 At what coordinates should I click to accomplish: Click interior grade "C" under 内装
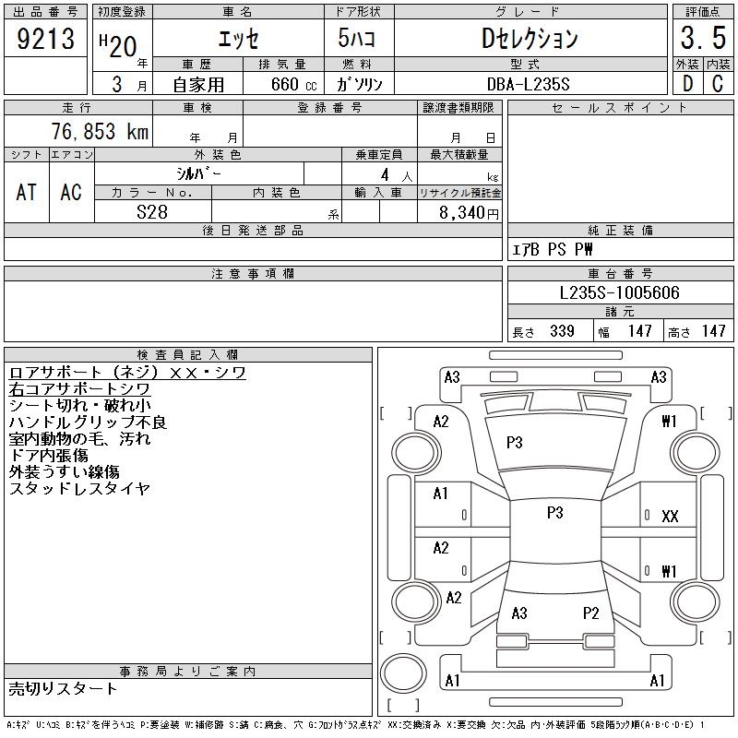(718, 84)
